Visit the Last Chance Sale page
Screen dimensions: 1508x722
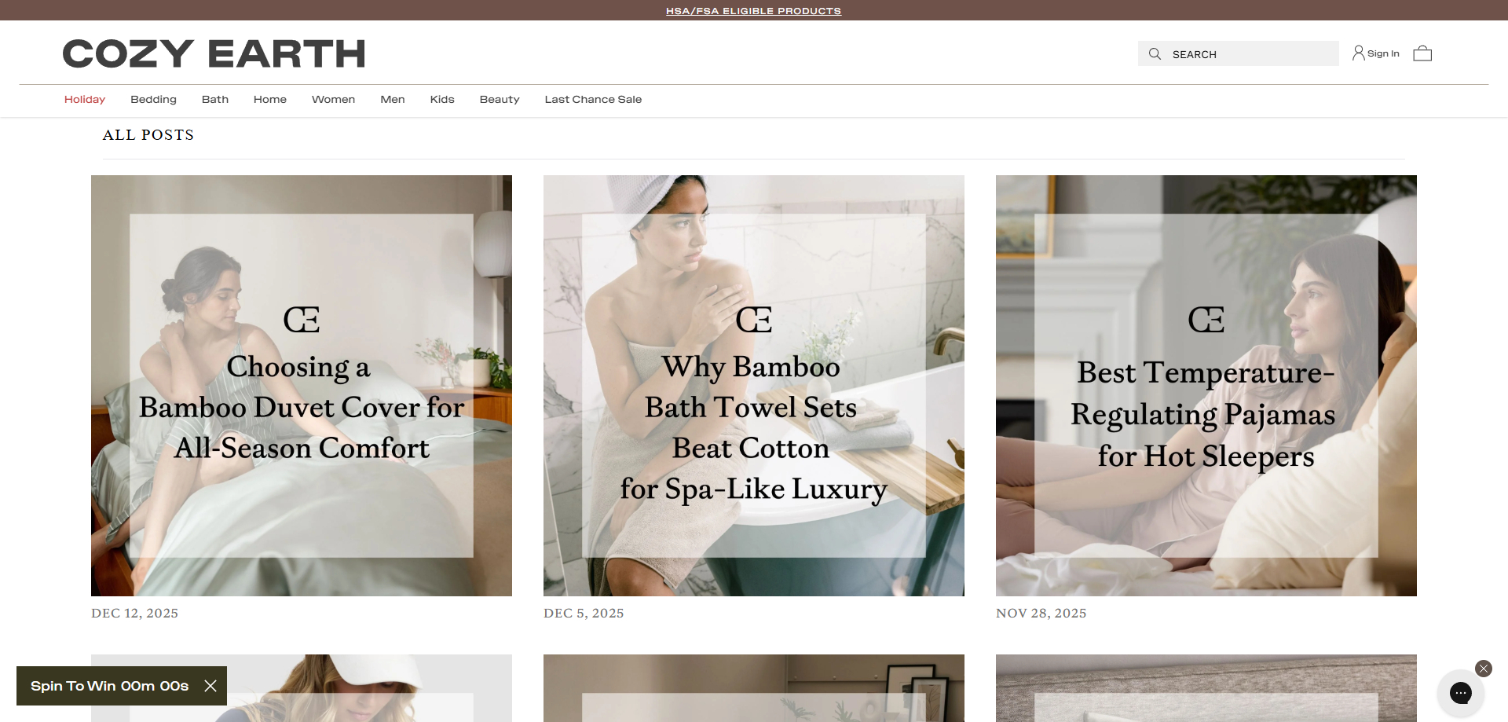pos(593,99)
